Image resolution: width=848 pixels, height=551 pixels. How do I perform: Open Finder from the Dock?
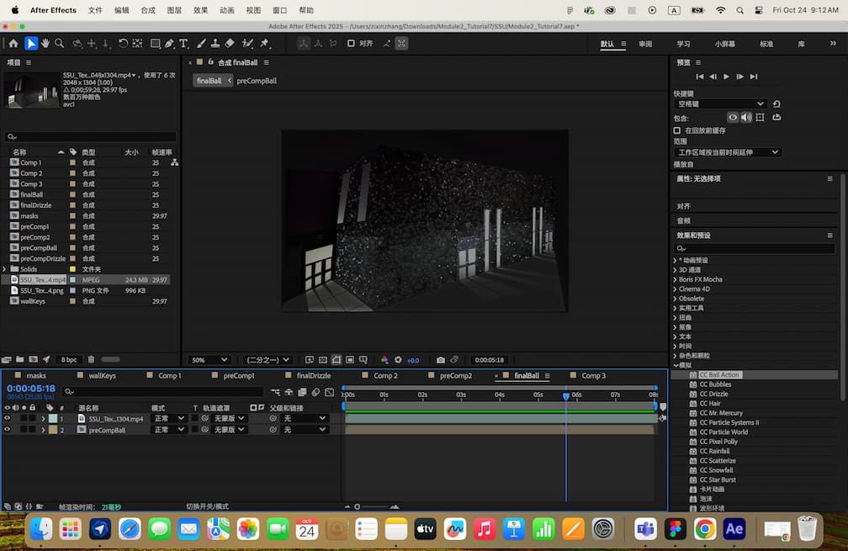coord(41,530)
